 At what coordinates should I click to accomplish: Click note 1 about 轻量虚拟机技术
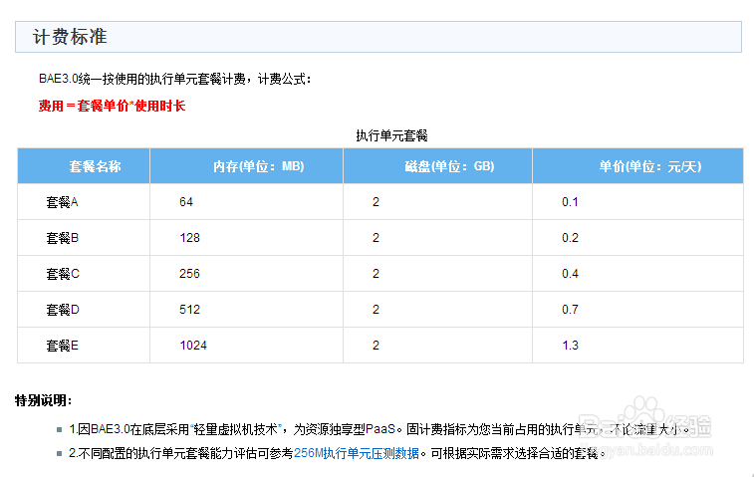click(378, 429)
